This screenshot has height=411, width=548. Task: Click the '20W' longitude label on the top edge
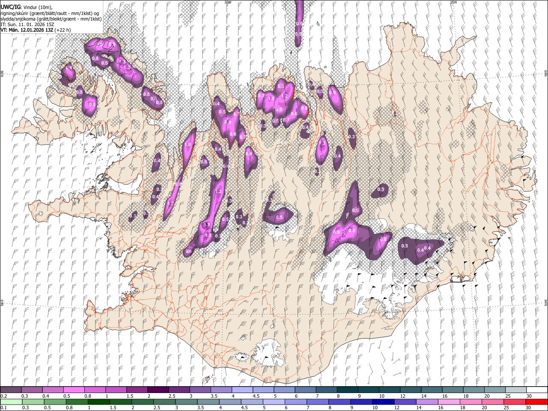(227, 2)
